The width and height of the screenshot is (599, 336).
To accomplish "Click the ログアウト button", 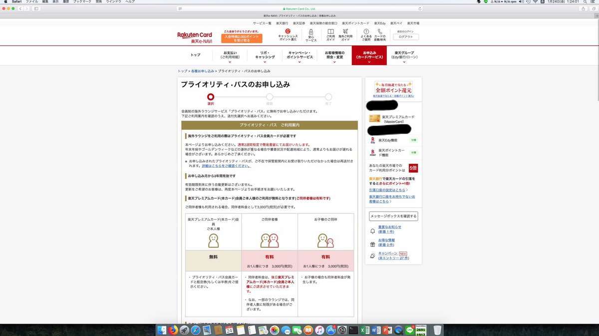I will coord(406,37).
